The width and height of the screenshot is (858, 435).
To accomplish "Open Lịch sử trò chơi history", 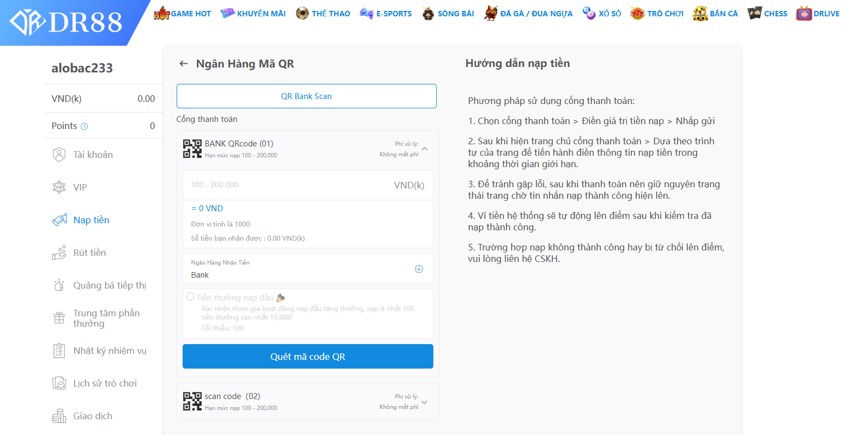I will tap(105, 383).
